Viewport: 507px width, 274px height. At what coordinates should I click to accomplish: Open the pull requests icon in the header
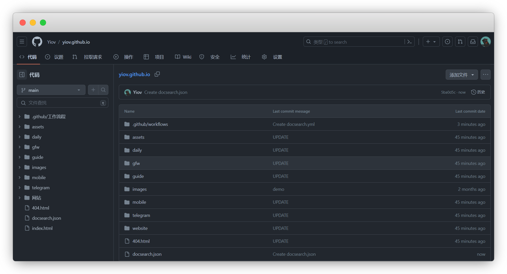[x=460, y=42]
